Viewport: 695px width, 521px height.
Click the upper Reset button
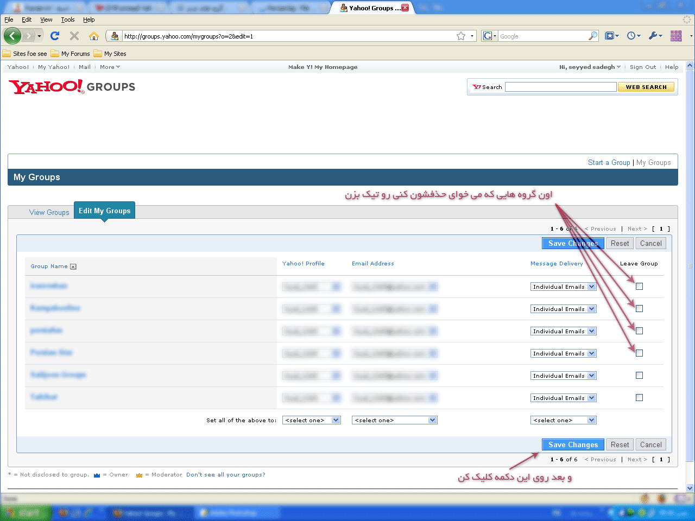pos(620,243)
